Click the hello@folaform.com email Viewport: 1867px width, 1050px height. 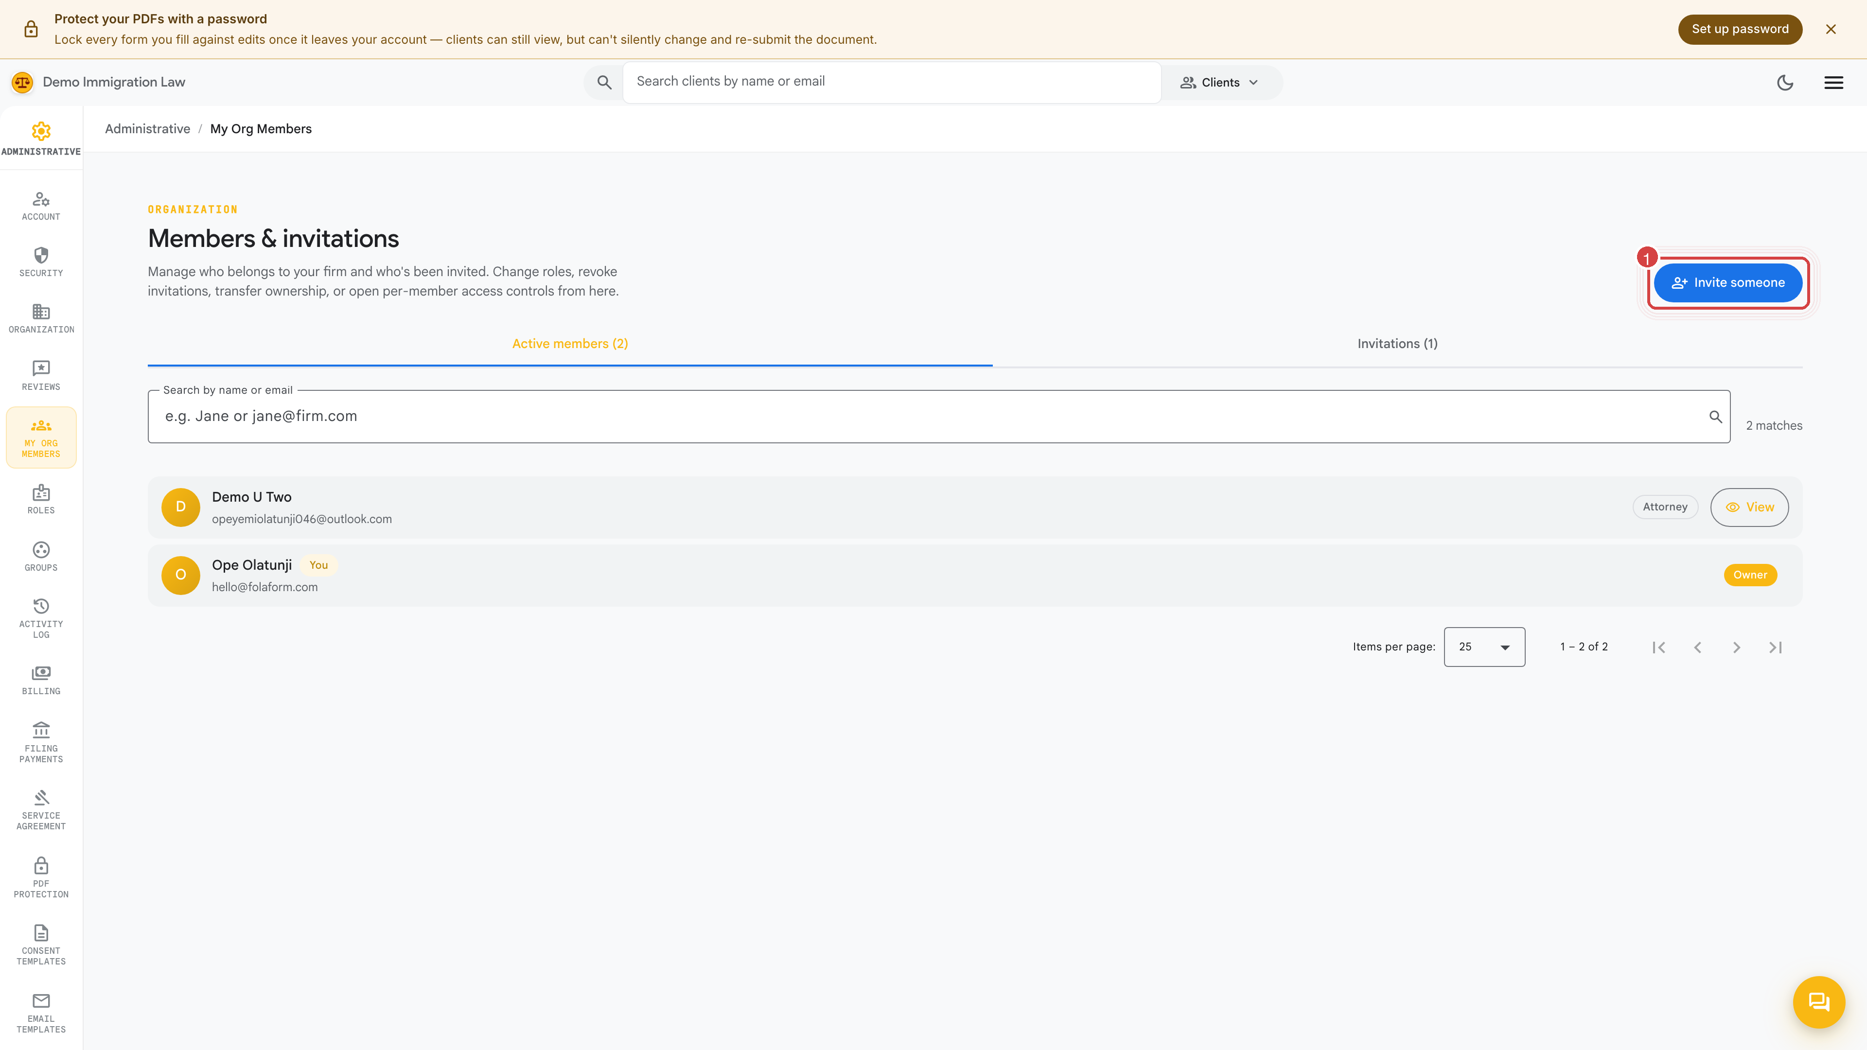point(264,587)
